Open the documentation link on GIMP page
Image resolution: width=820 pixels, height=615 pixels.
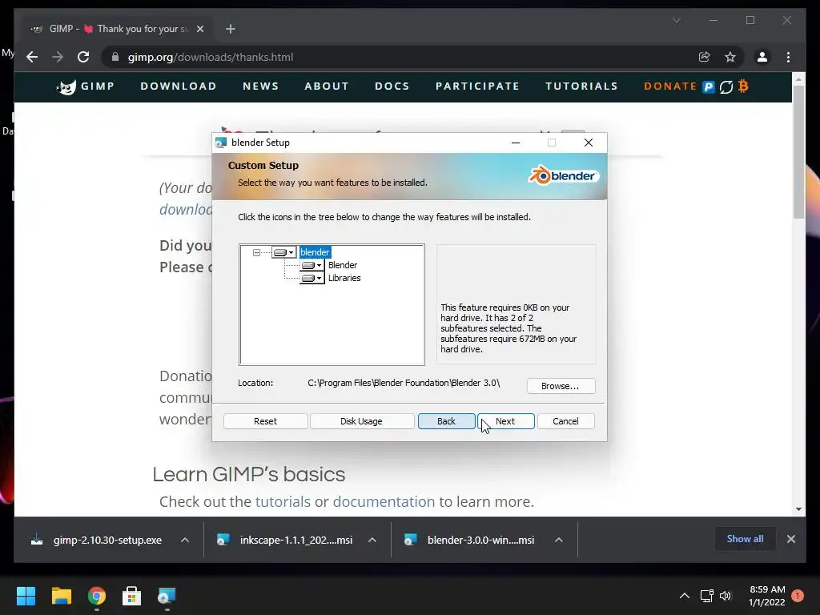click(384, 501)
